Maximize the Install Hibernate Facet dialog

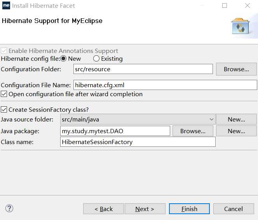point(225,5)
